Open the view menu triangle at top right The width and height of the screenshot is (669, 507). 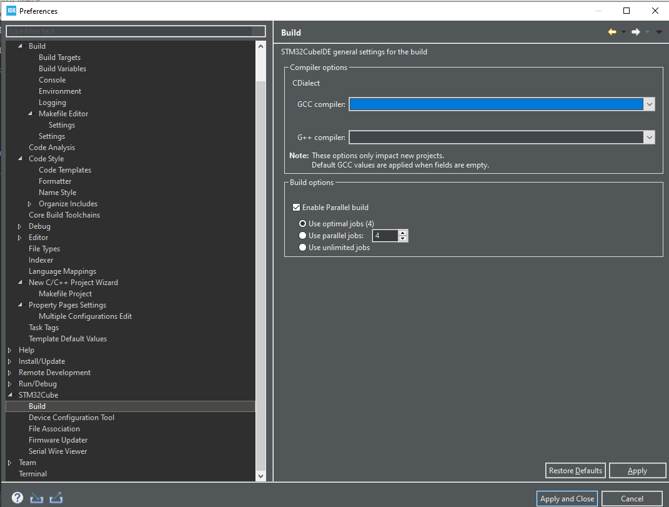click(x=659, y=32)
